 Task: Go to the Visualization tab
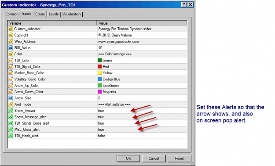tap(71, 14)
